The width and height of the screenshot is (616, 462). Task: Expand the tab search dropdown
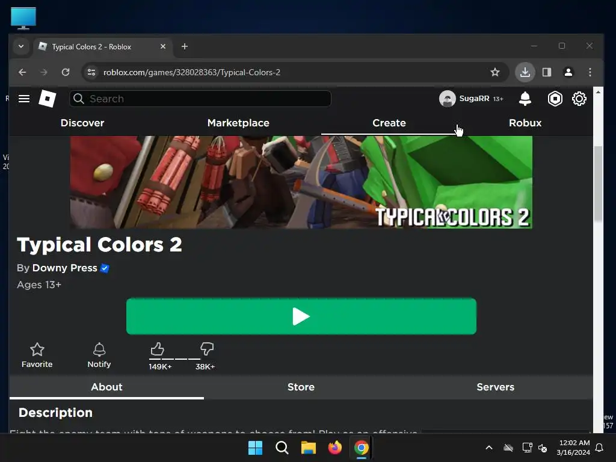pos(21,46)
